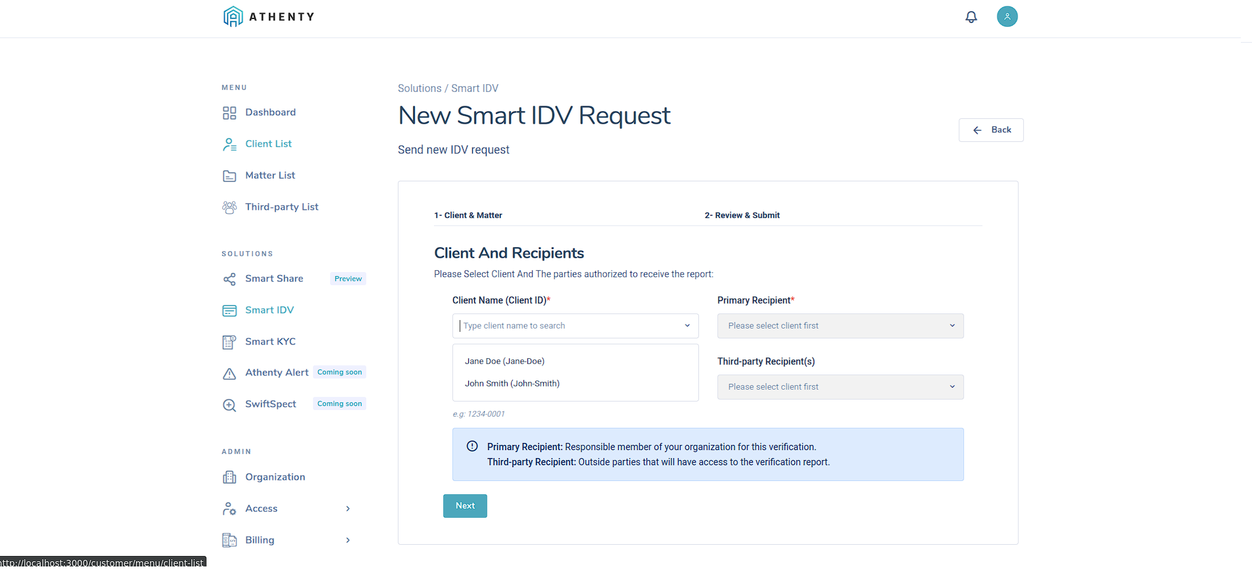Switch to the Review & Submit step

click(x=742, y=216)
